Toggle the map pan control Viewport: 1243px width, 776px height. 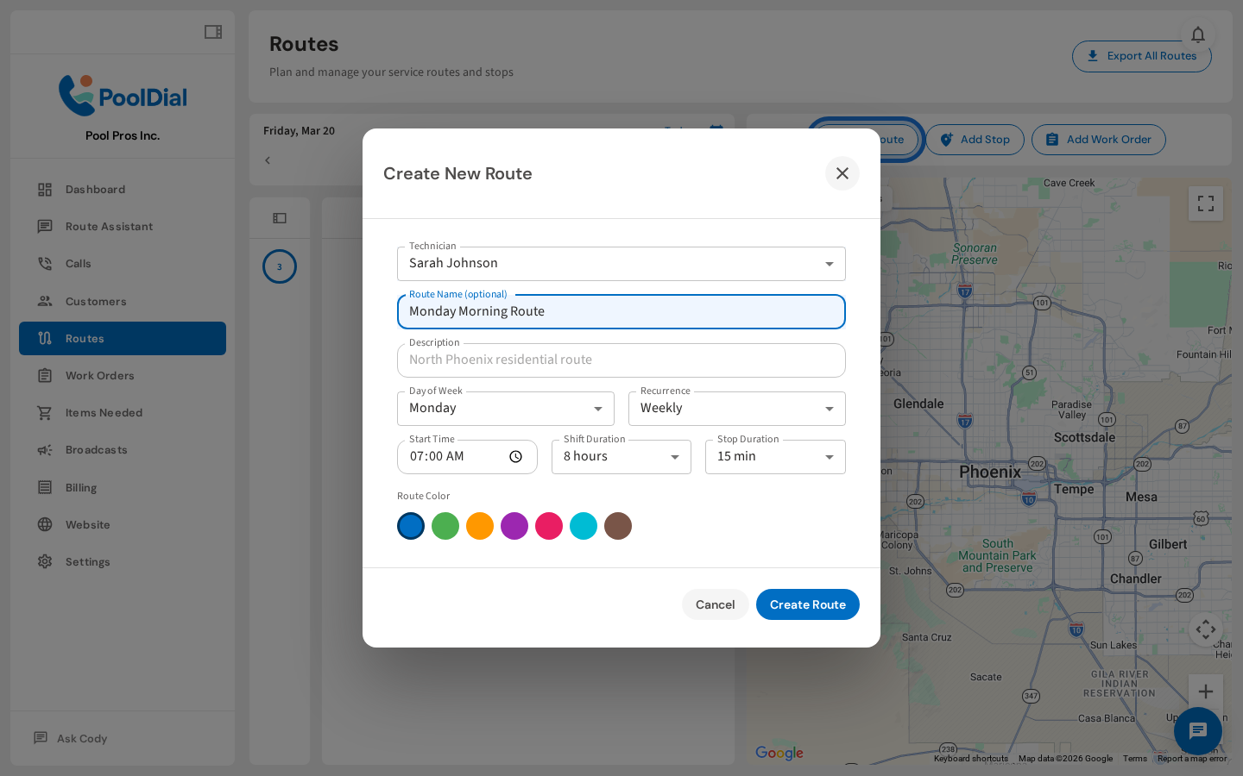coord(1206,629)
